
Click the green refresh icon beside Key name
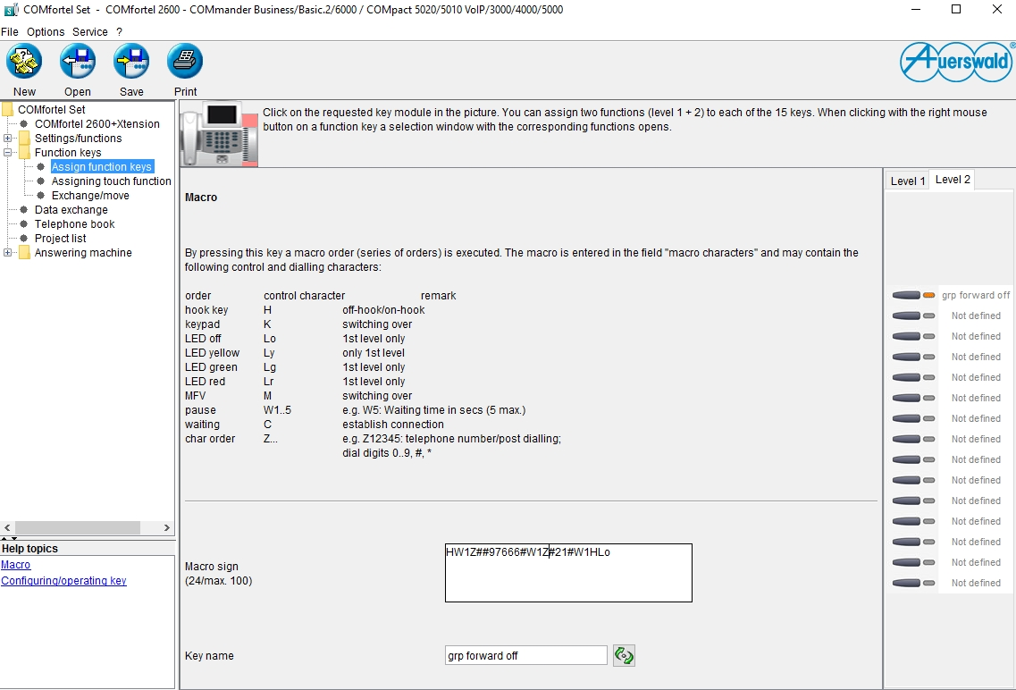624,656
